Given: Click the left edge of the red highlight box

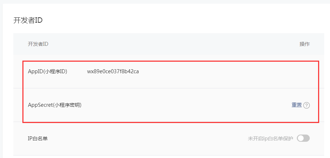Looking at the screenshot, I should [x=23, y=92].
